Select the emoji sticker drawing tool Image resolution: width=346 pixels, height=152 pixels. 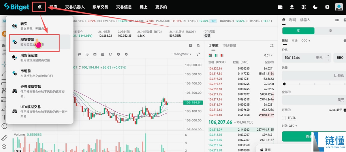[x=4, y=126]
